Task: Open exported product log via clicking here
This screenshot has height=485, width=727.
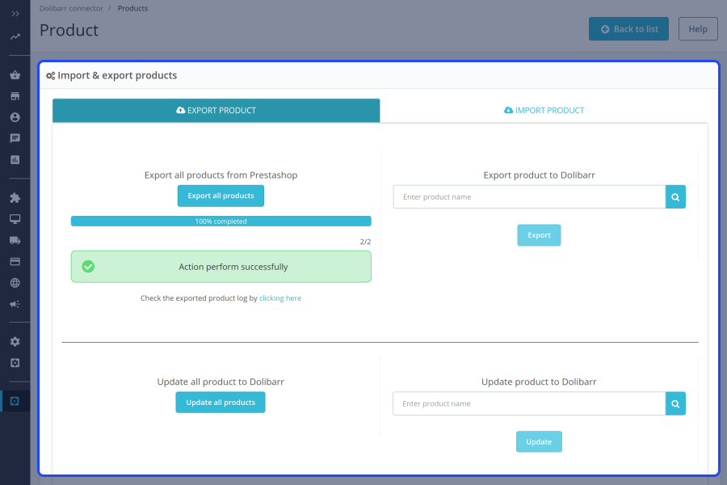Action: pyautogui.click(x=280, y=298)
